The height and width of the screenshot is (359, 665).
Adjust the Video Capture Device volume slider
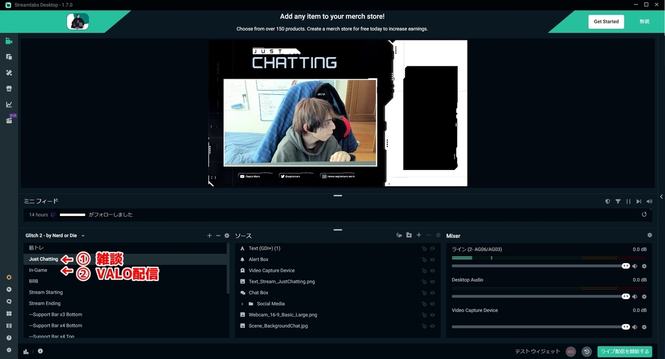[541, 327]
